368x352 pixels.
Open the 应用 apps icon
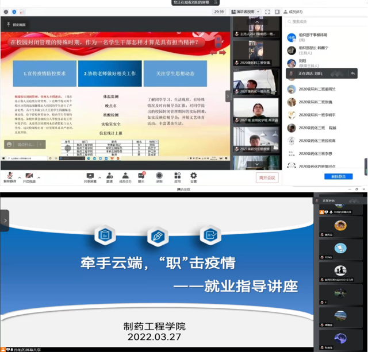tap(177, 175)
